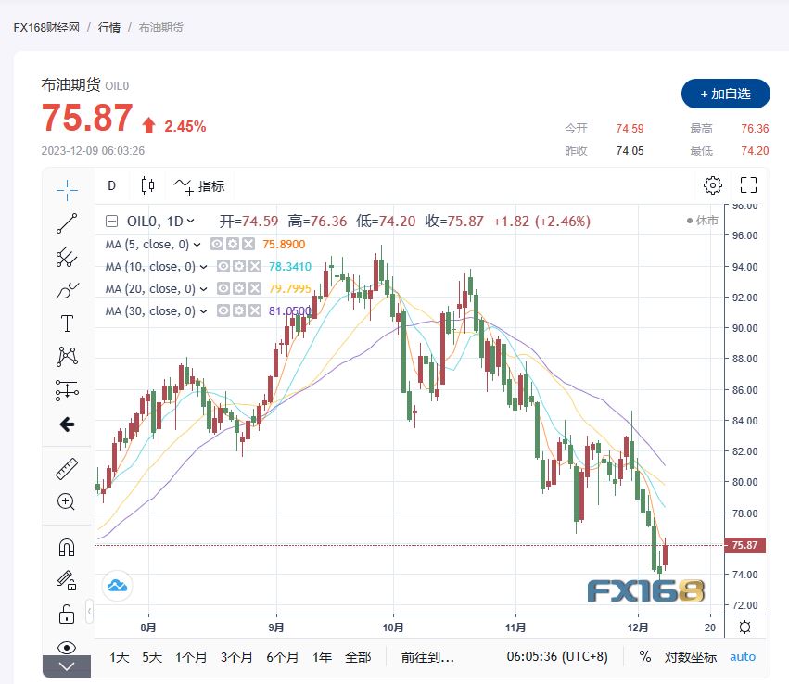Open candlestick chart style selector

[147, 185]
